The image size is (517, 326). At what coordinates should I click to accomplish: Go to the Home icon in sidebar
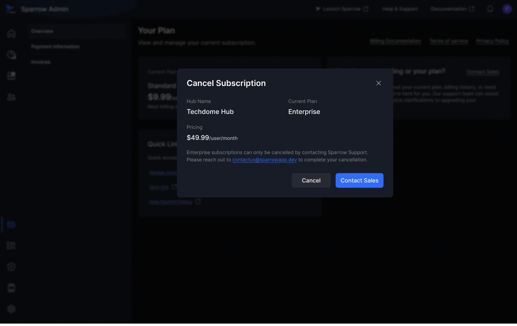pos(11,34)
